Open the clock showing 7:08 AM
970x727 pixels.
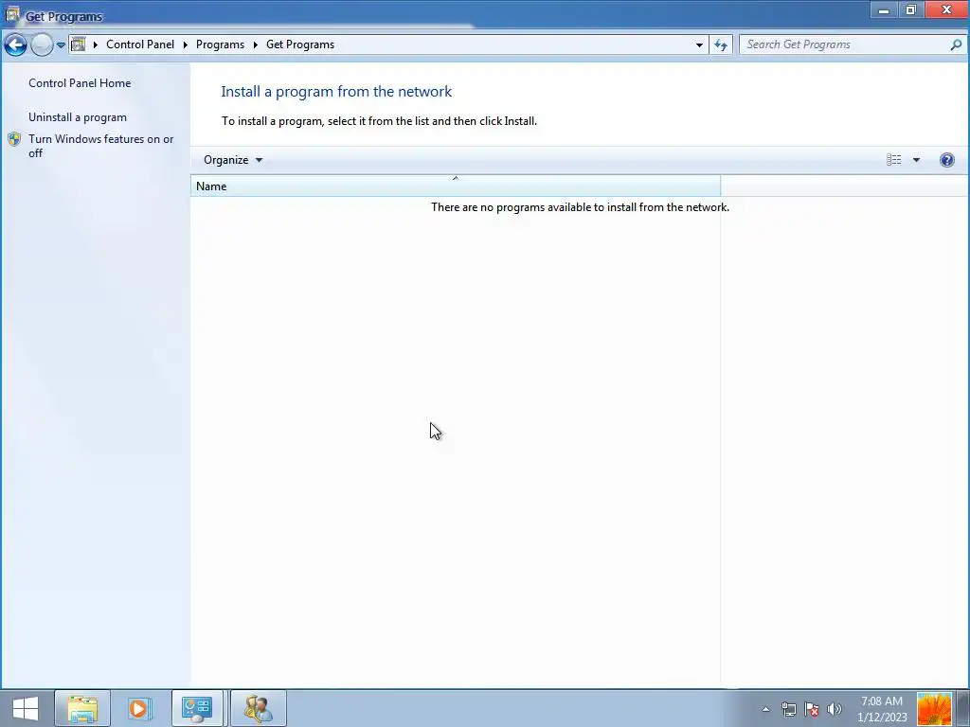pos(882,709)
